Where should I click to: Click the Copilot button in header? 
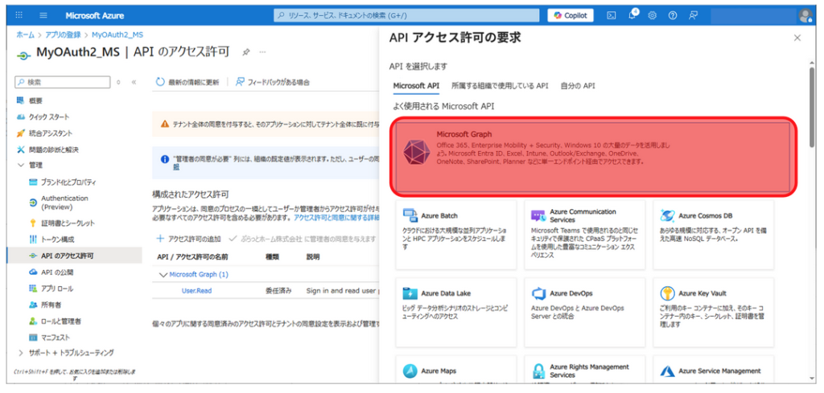coord(571,15)
